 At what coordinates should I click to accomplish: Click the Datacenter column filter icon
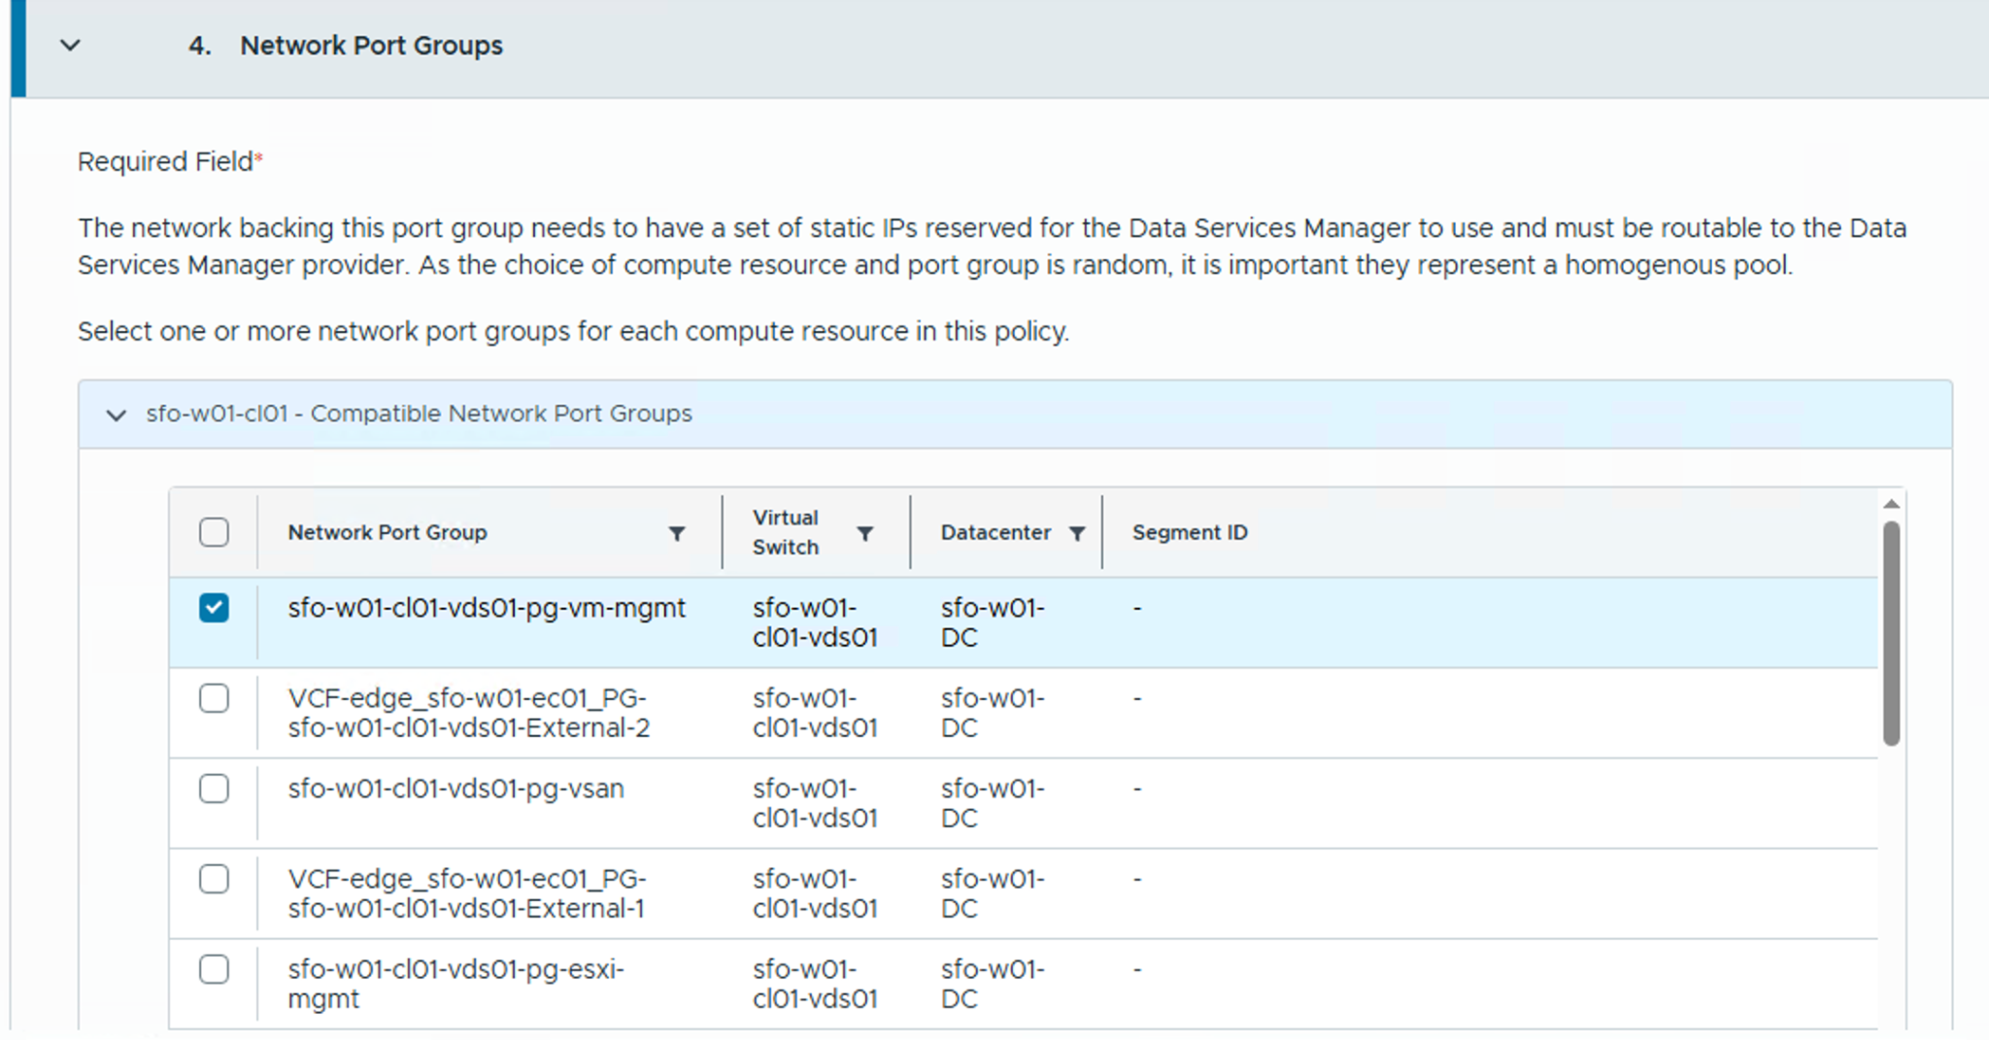click(x=1076, y=533)
